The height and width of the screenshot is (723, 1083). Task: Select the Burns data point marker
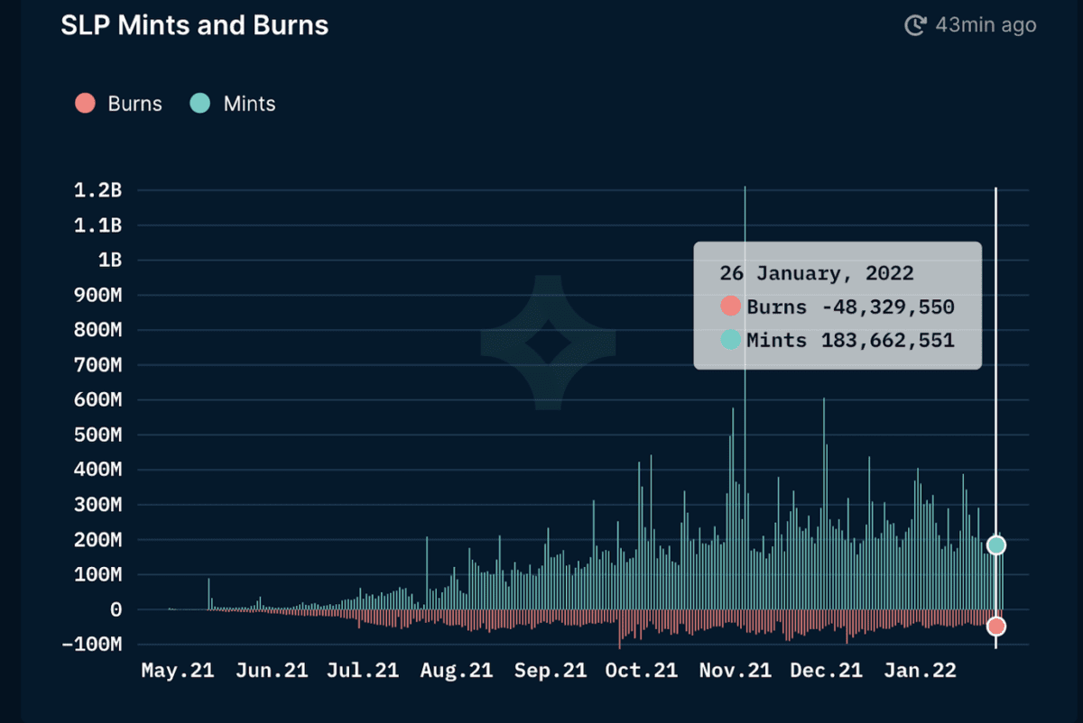tap(995, 626)
